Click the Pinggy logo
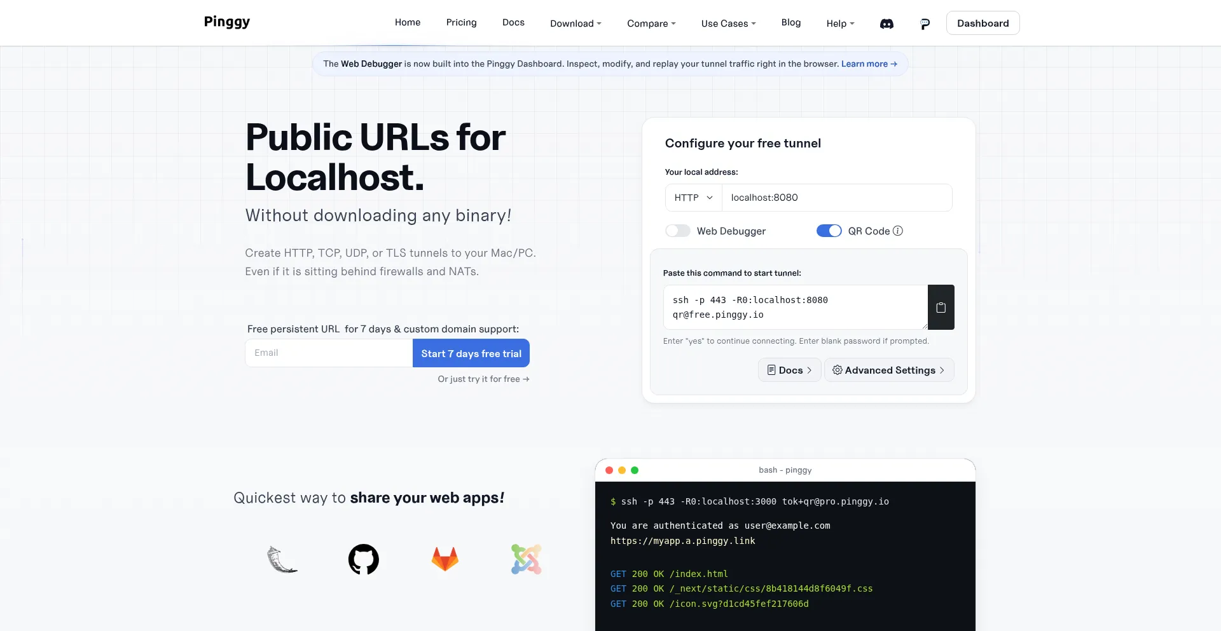 coord(227,22)
